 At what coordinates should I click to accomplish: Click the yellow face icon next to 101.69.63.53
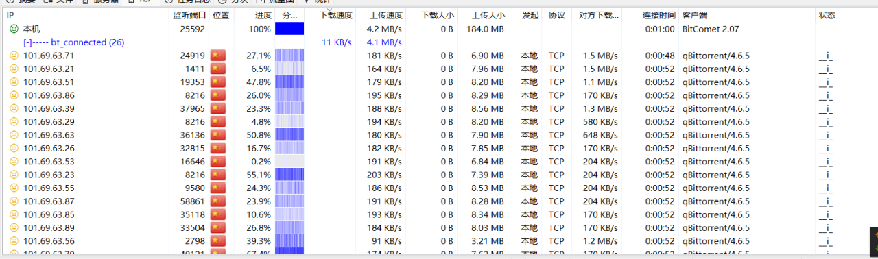14,162
